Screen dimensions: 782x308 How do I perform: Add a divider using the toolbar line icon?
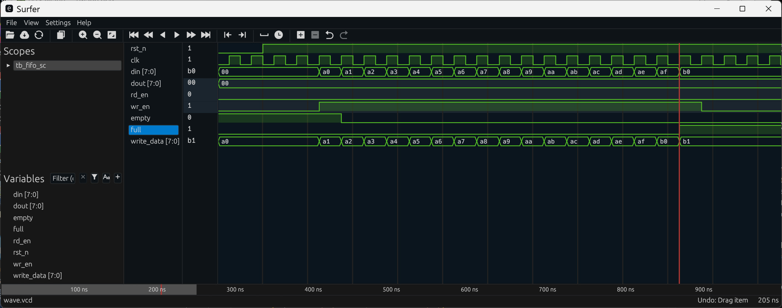pyautogui.click(x=264, y=35)
